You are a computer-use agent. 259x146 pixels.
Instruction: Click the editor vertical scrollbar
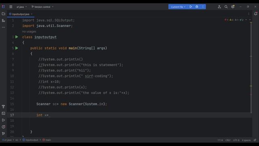[x=251, y=68]
